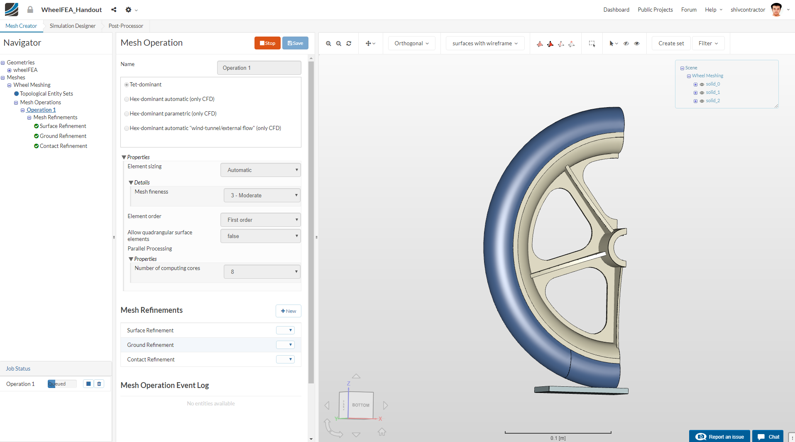Click the orange Stop button
The width and height of the screenshot is (795, 442).
(267, 43)
